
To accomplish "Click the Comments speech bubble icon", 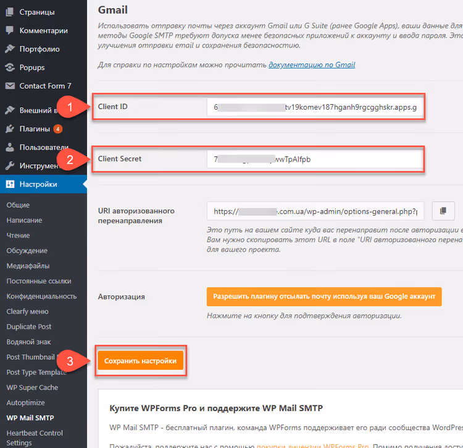I will coord(10,30).
